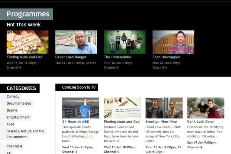Image resolution: width=231 pixels, height=154 pixels.
Task: Click the 24 Hours in A&E title
Action: pos(75,122)
